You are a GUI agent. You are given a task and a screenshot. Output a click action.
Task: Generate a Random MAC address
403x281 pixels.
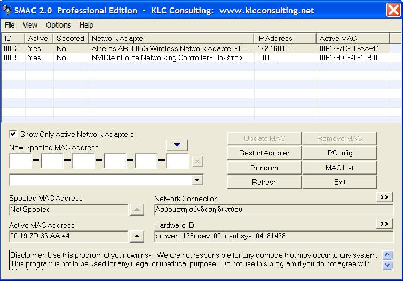pyautogui.click(x=264, y=168)
